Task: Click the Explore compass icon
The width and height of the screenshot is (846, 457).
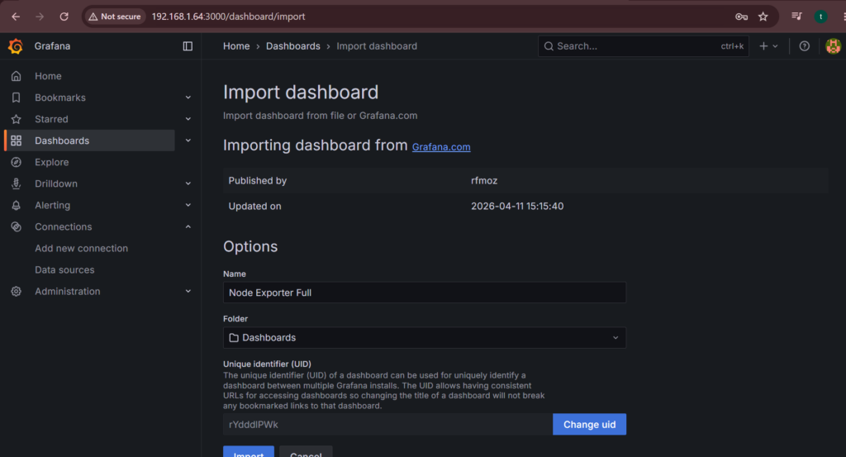Action: [x=17, y=163]
